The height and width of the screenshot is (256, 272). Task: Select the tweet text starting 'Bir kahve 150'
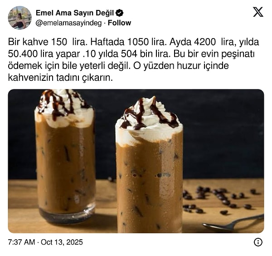point(133,60)
